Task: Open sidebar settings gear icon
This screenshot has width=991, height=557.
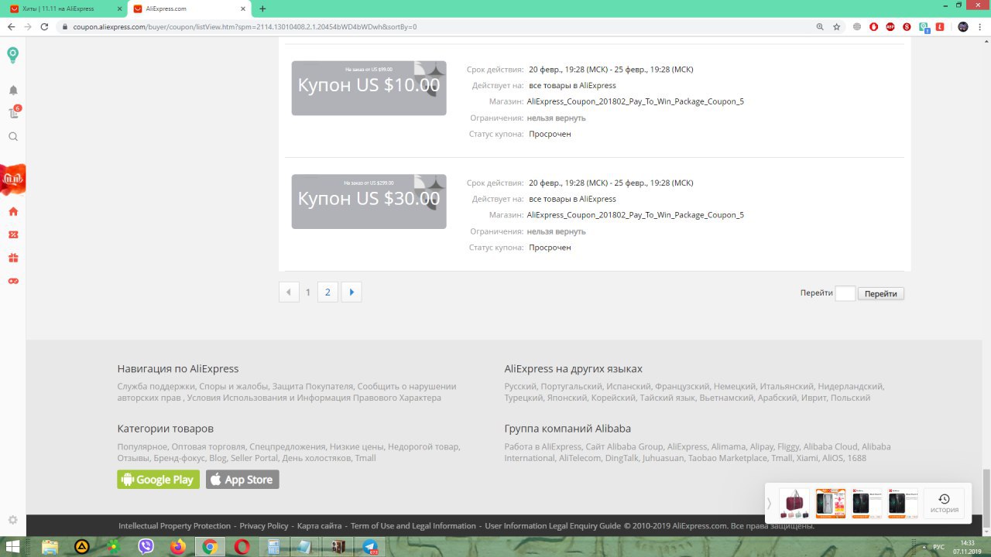Action: tap(13, 520)
